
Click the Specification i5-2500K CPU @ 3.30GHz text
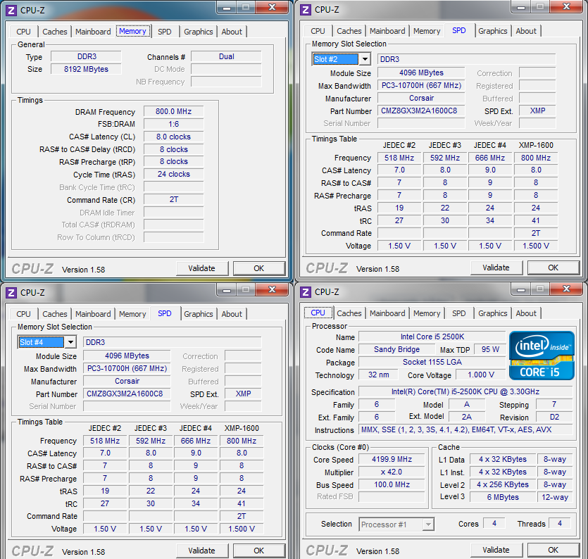click(x=465, y=391)
